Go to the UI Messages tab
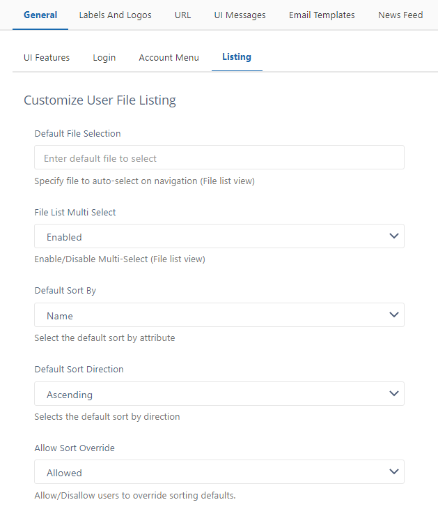The width and height of the screenshot is (438, 516). 240,15
